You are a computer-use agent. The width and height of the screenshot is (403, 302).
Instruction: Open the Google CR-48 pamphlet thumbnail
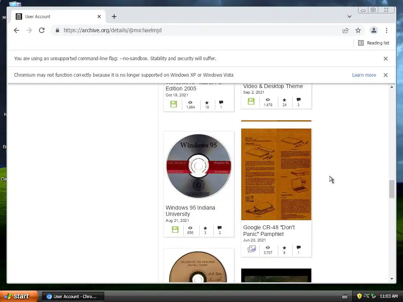(x=276, y=174)
